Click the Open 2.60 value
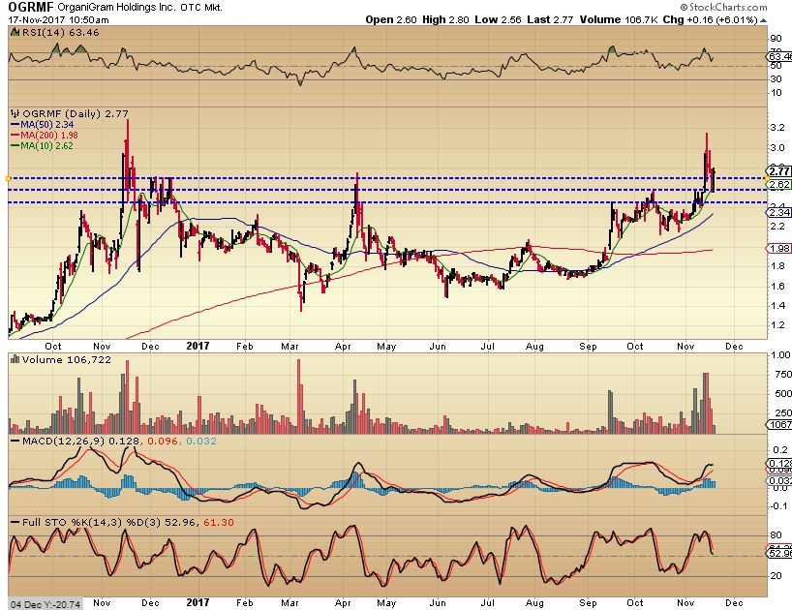This screenshot has height=610, width=792. [x=391, y=19]
